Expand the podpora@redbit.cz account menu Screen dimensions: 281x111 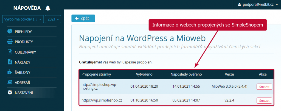pos(258,5)
